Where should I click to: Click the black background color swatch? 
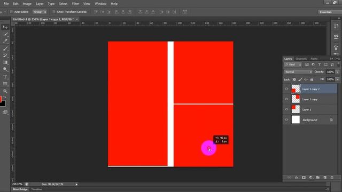pyautogui.click(x=3, y=103)
